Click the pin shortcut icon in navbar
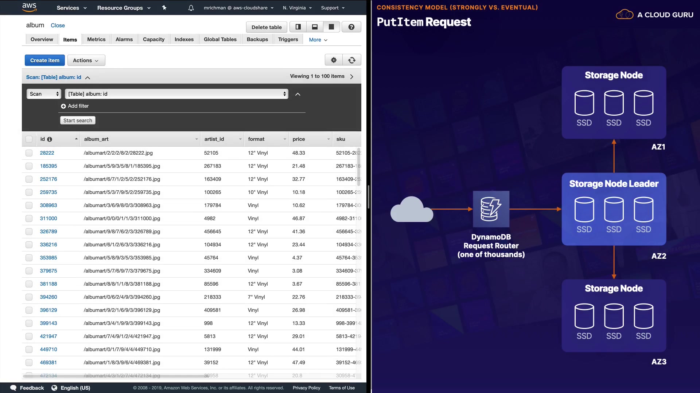 [x=164, y=8]
